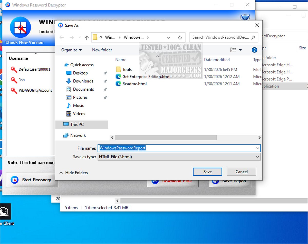Open recent locations dropdown arrow
This screenshot has height=244, width=308.
tap(80, 38)
